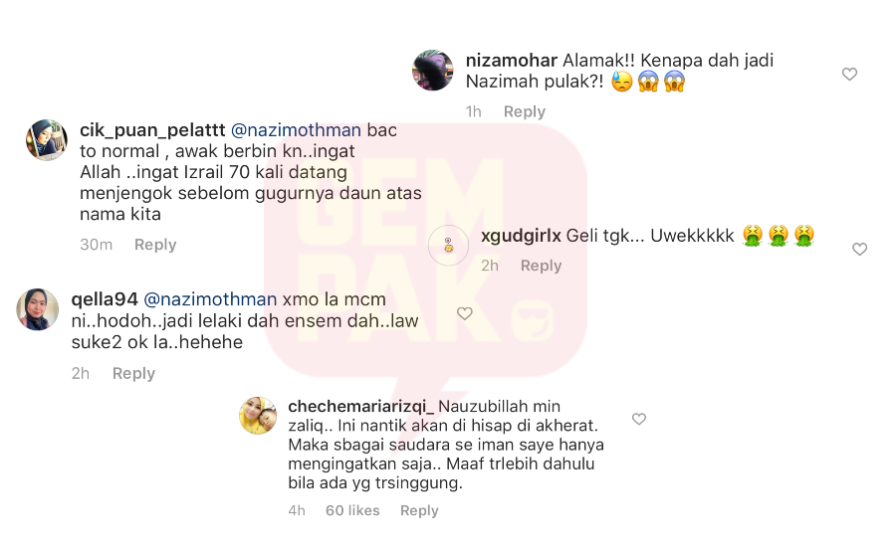Open nizamohar username link
Screen dimensions: 896x557
(512, 60)
